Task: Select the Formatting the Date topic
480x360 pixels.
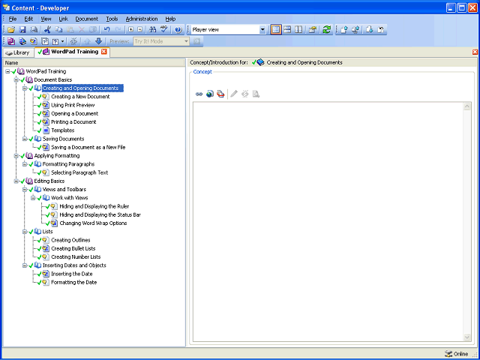Action: [73, 282]
